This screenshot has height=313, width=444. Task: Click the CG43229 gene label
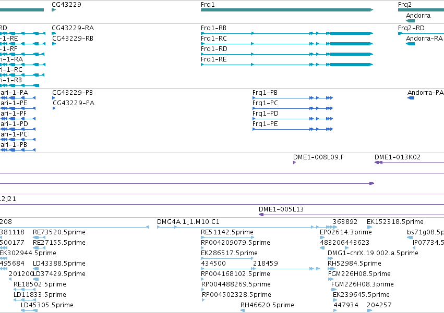pos(66,5)
